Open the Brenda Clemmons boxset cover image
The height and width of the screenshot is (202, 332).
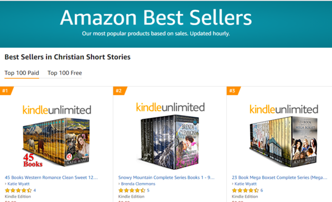tap(170, 142)
